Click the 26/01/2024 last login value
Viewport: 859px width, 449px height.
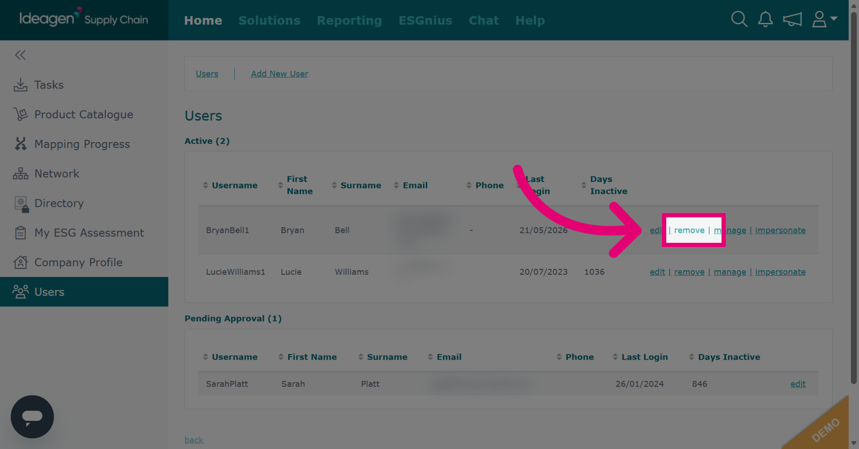coord(640,384)
